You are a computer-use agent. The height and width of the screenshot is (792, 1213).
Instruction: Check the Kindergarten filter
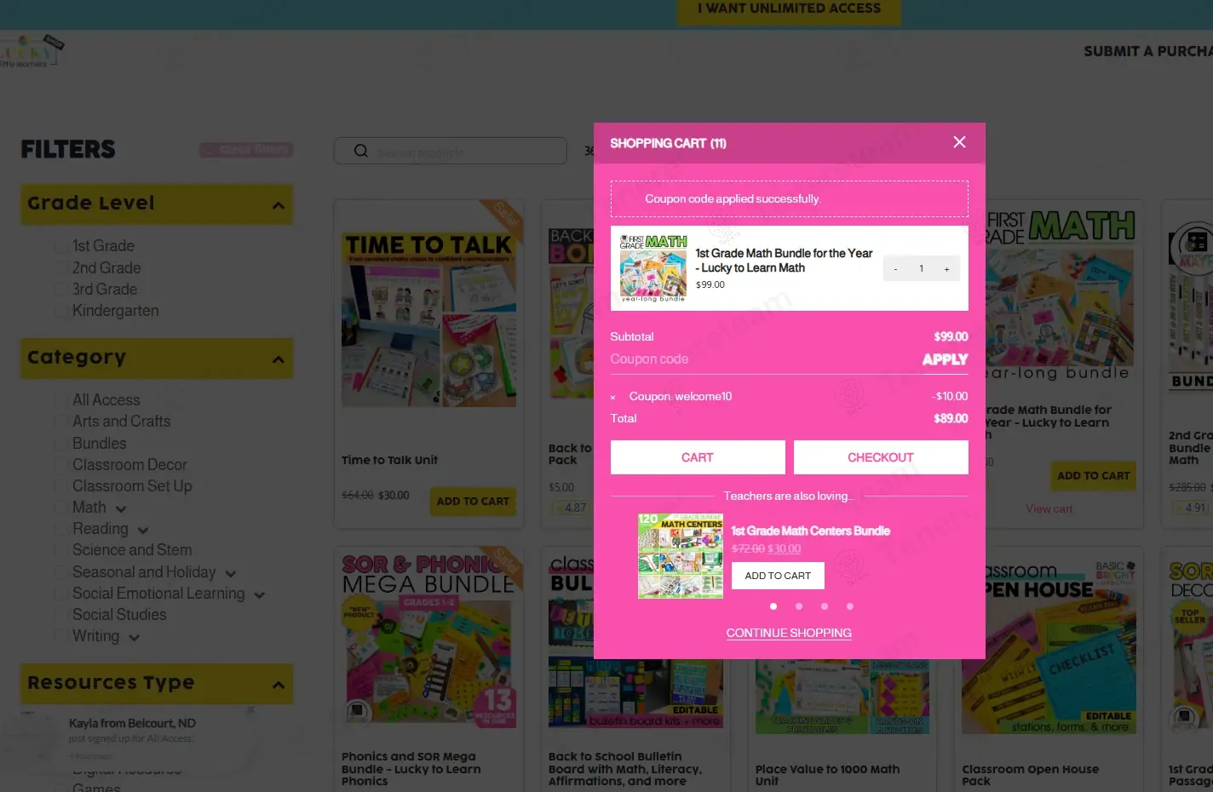[x=61, y=311]
